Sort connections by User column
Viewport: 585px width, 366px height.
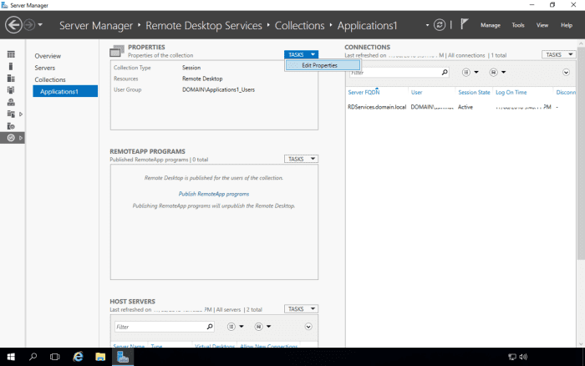[416, 92]
